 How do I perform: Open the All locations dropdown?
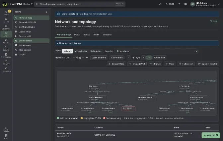coord(157,51)
